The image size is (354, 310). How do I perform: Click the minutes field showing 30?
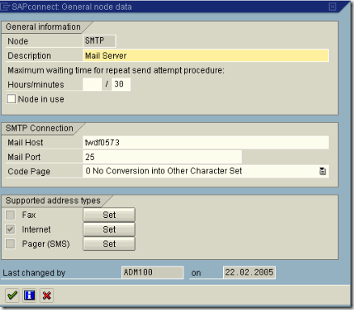click(x=121, y=85)
